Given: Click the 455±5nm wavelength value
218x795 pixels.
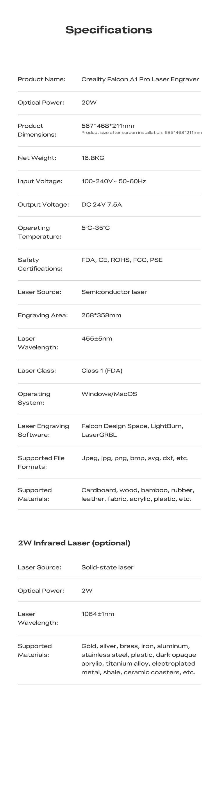Looking at the screenshot, I should pos(97,339).
